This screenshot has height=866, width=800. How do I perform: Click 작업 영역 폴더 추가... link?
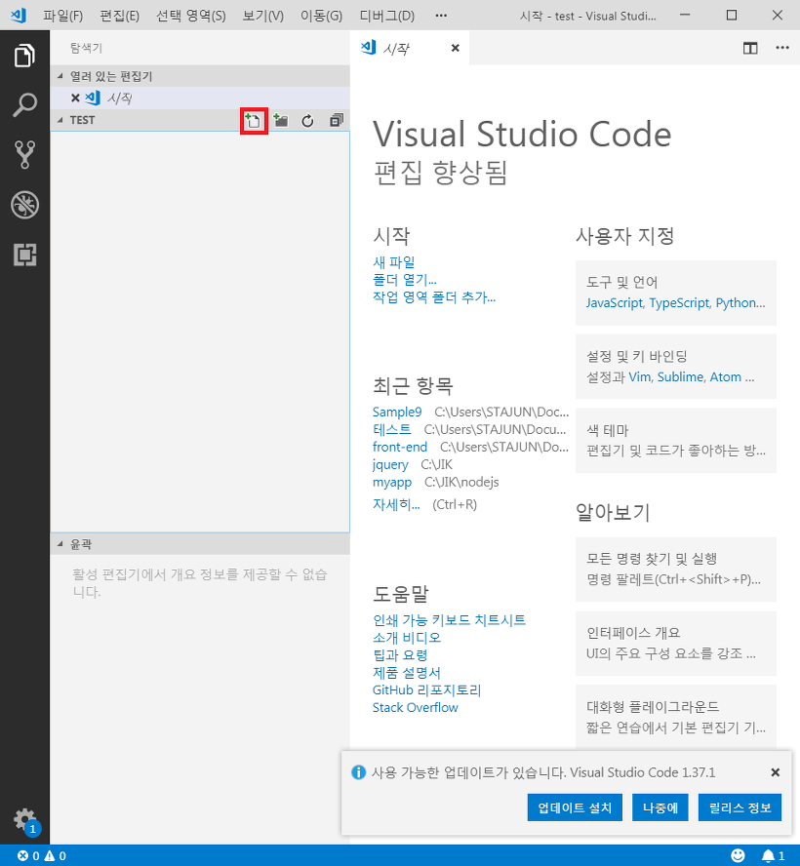point(434,297)
